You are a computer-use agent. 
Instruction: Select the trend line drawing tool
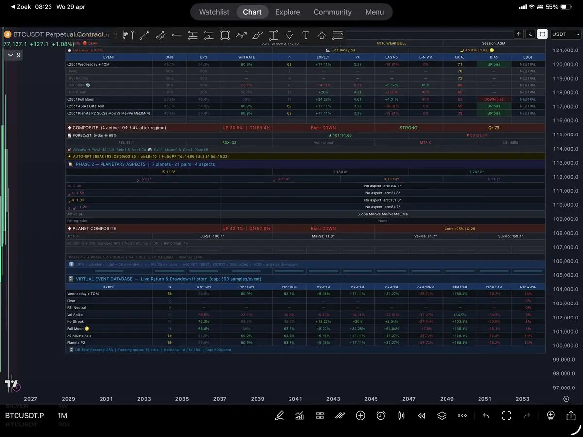(144, 35)
